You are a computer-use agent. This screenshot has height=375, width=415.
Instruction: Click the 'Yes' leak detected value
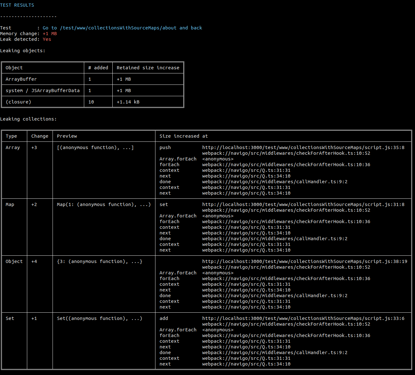tap(47, 39)
